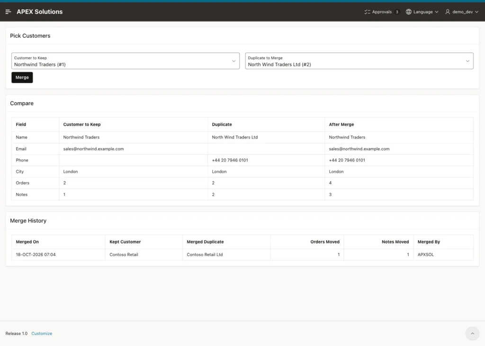
Task: Open the Approvals menu item
Action: click(382, 12)
